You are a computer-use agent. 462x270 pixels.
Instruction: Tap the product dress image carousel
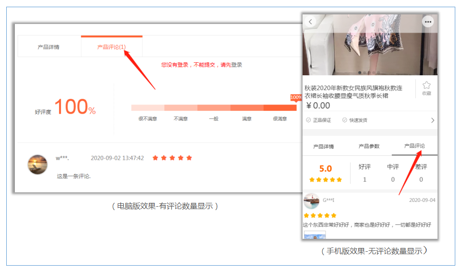370,44
